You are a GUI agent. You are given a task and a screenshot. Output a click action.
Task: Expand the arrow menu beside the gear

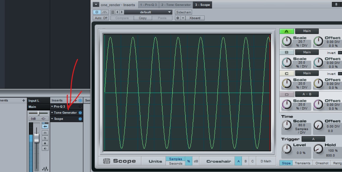pos(183,18)
